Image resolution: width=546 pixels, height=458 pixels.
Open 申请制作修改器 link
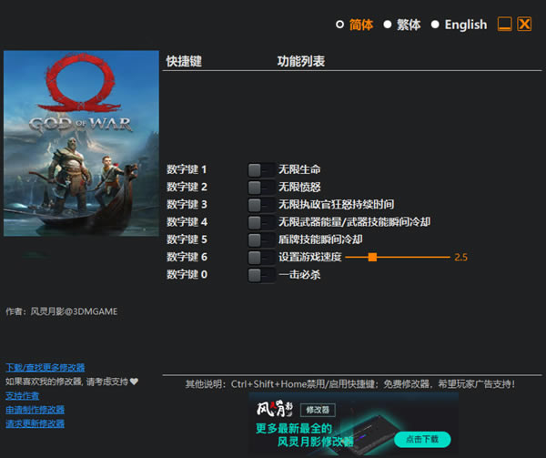point(35,410)
